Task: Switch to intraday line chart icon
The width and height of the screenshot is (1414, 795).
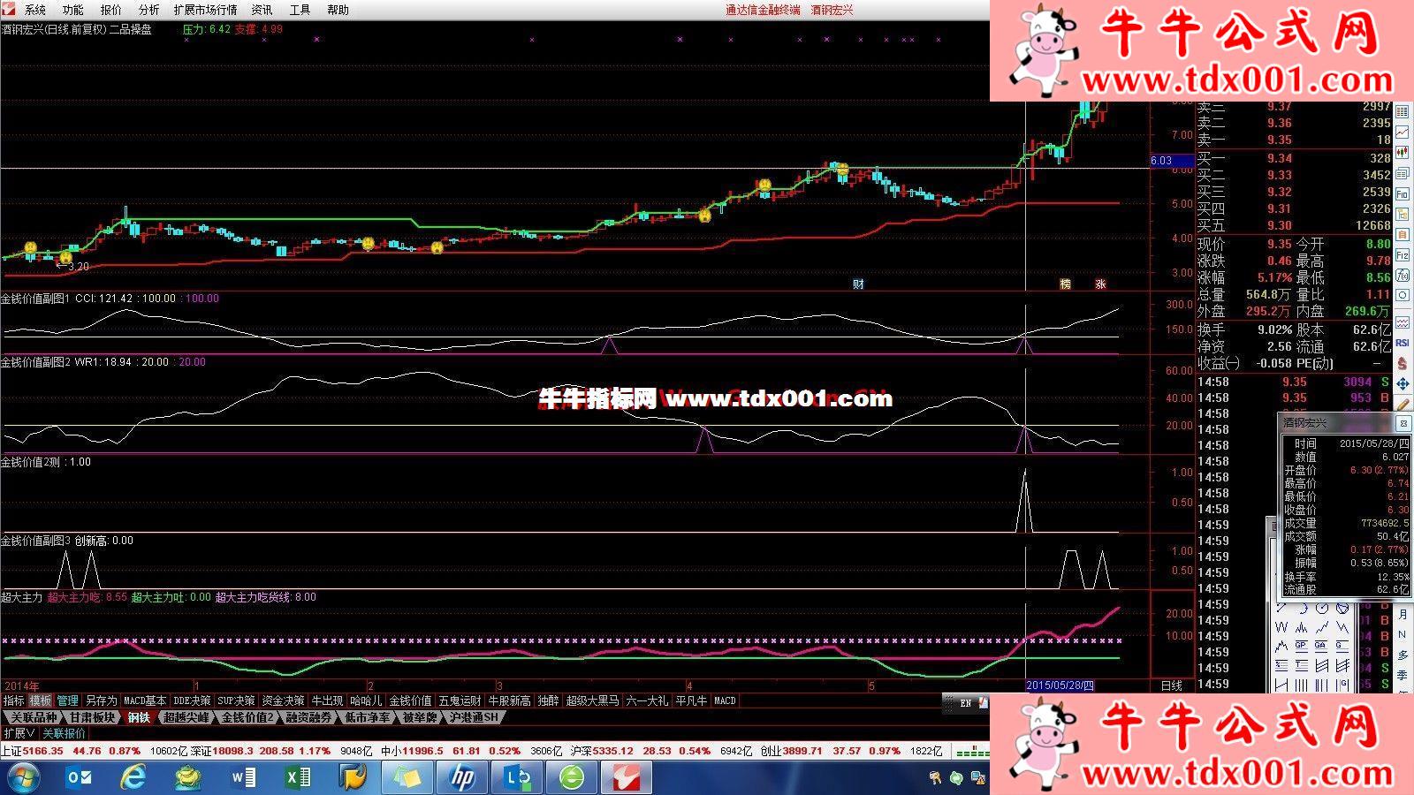Action: pos(1403,132)
